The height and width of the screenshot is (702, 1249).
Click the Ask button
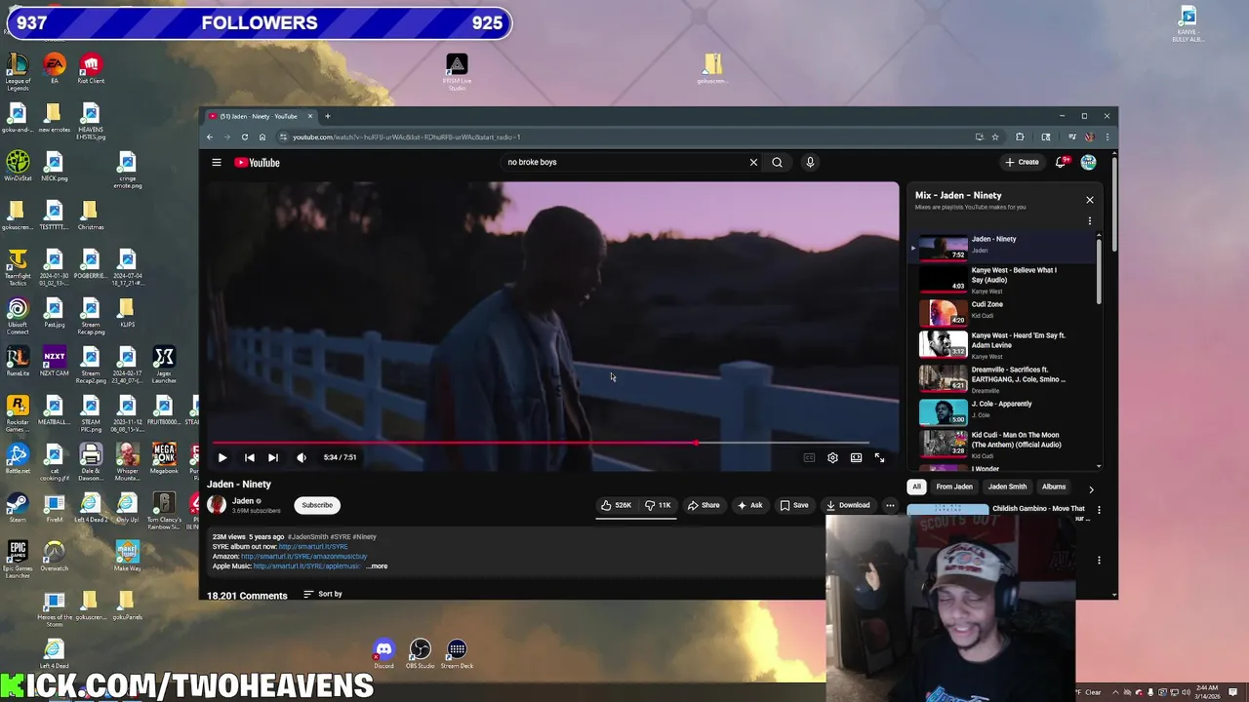(750, 505)
